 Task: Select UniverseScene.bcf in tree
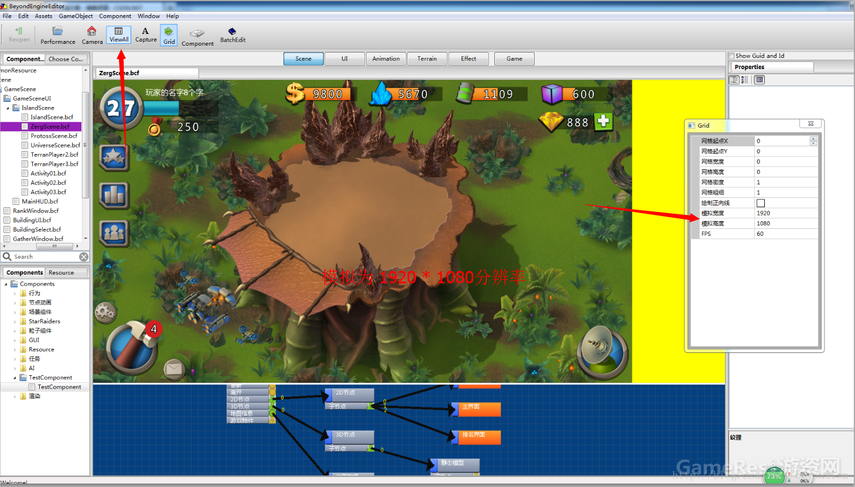[x=55, y=145]
